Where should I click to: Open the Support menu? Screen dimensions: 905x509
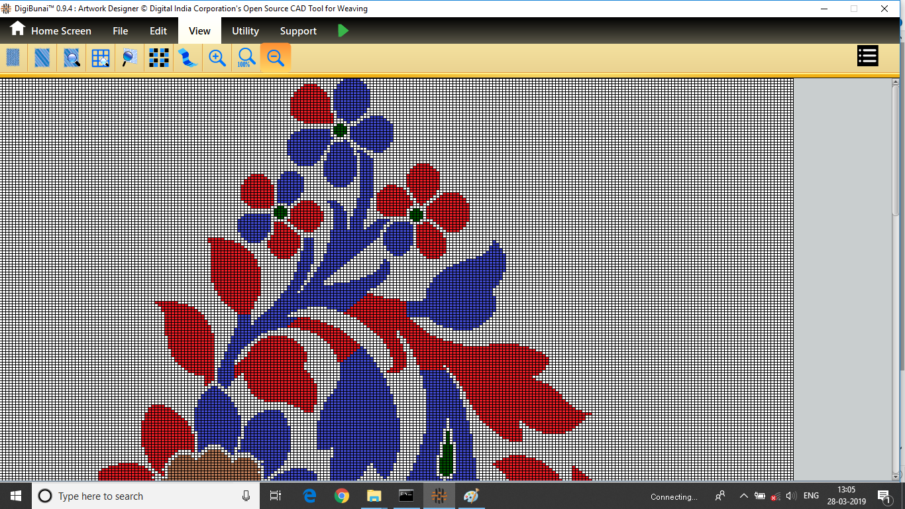[x=298, y=30]
